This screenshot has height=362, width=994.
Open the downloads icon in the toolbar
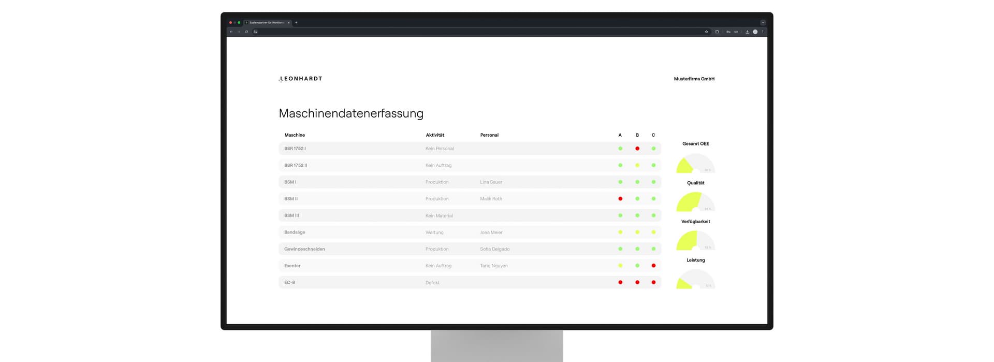(747, 32)
